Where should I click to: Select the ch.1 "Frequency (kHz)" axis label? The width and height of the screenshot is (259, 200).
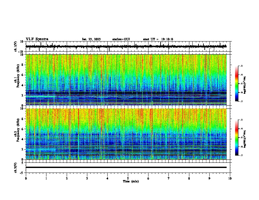pos(18,76)
